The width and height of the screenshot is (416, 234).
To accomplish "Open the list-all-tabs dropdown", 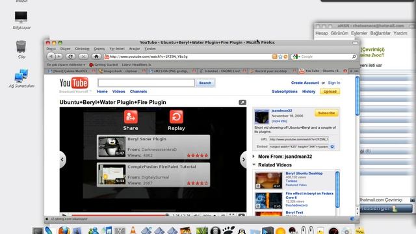I will point(356,71).
